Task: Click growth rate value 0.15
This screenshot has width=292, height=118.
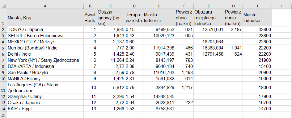Action: [134, 29]
